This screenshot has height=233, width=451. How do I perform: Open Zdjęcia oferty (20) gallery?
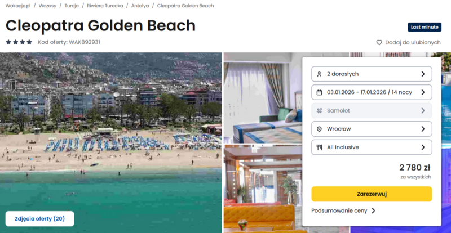39,219
